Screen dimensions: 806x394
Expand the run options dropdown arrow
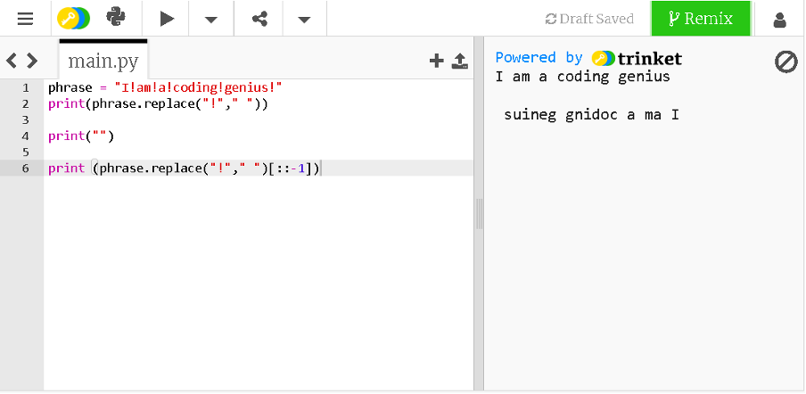(x=211, y=19)
